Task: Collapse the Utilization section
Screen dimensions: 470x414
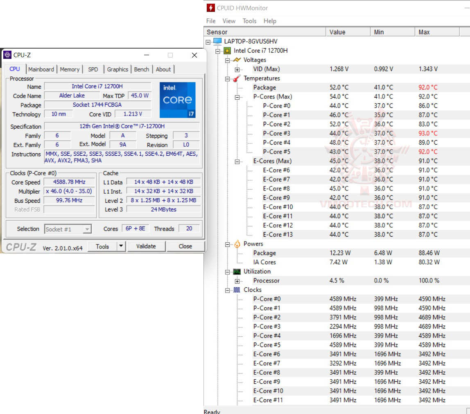Action: pyautogui.click(x=228, y=272)
